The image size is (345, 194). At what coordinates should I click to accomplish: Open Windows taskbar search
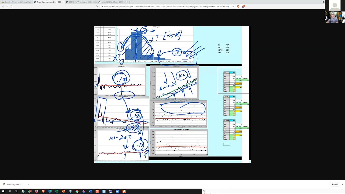tap(10, 191)
